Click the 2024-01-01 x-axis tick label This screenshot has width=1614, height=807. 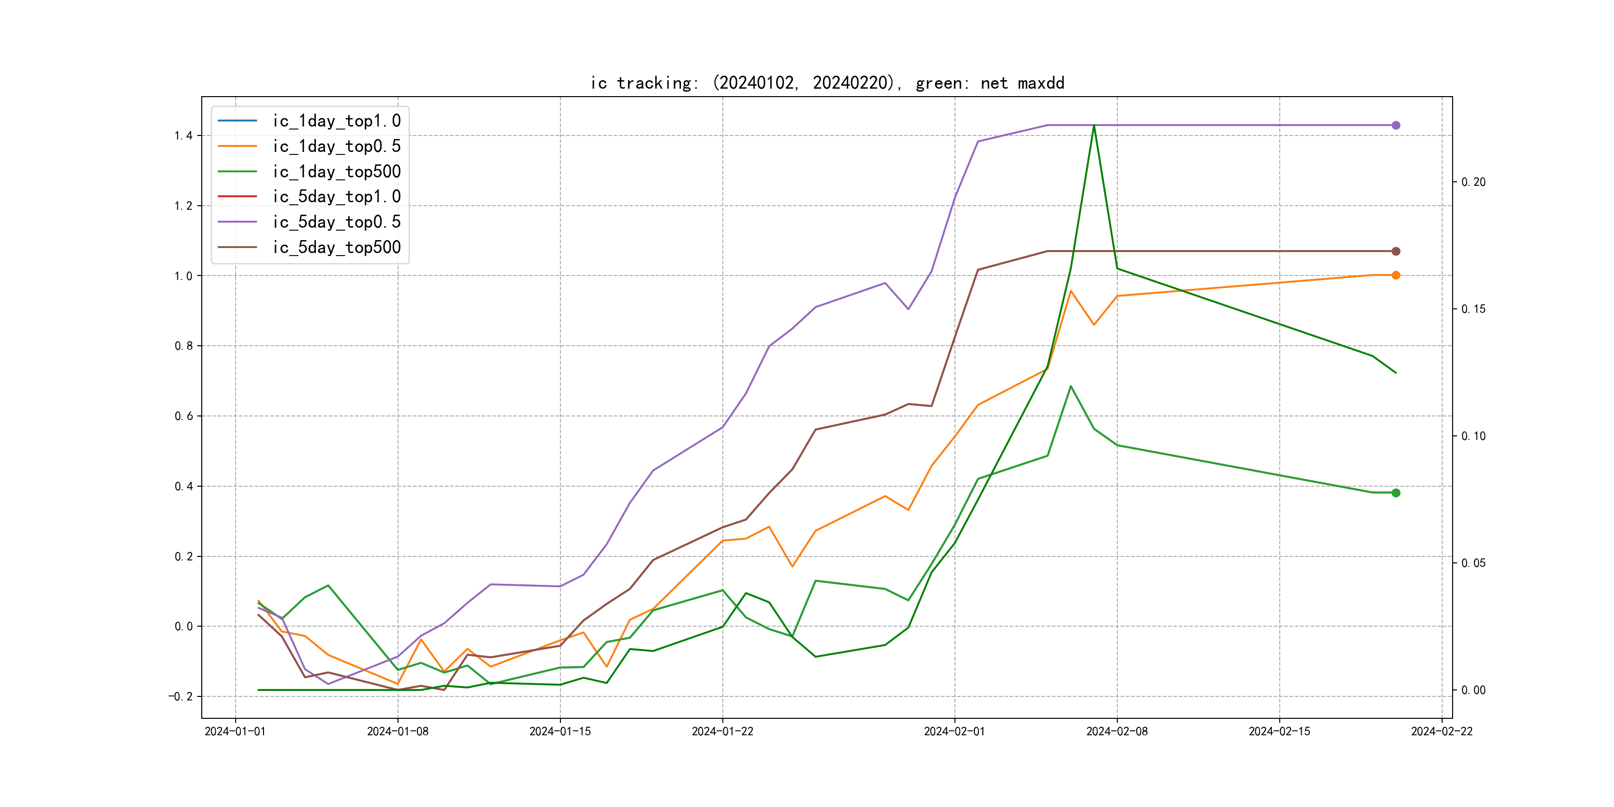[x=235, y=731]
